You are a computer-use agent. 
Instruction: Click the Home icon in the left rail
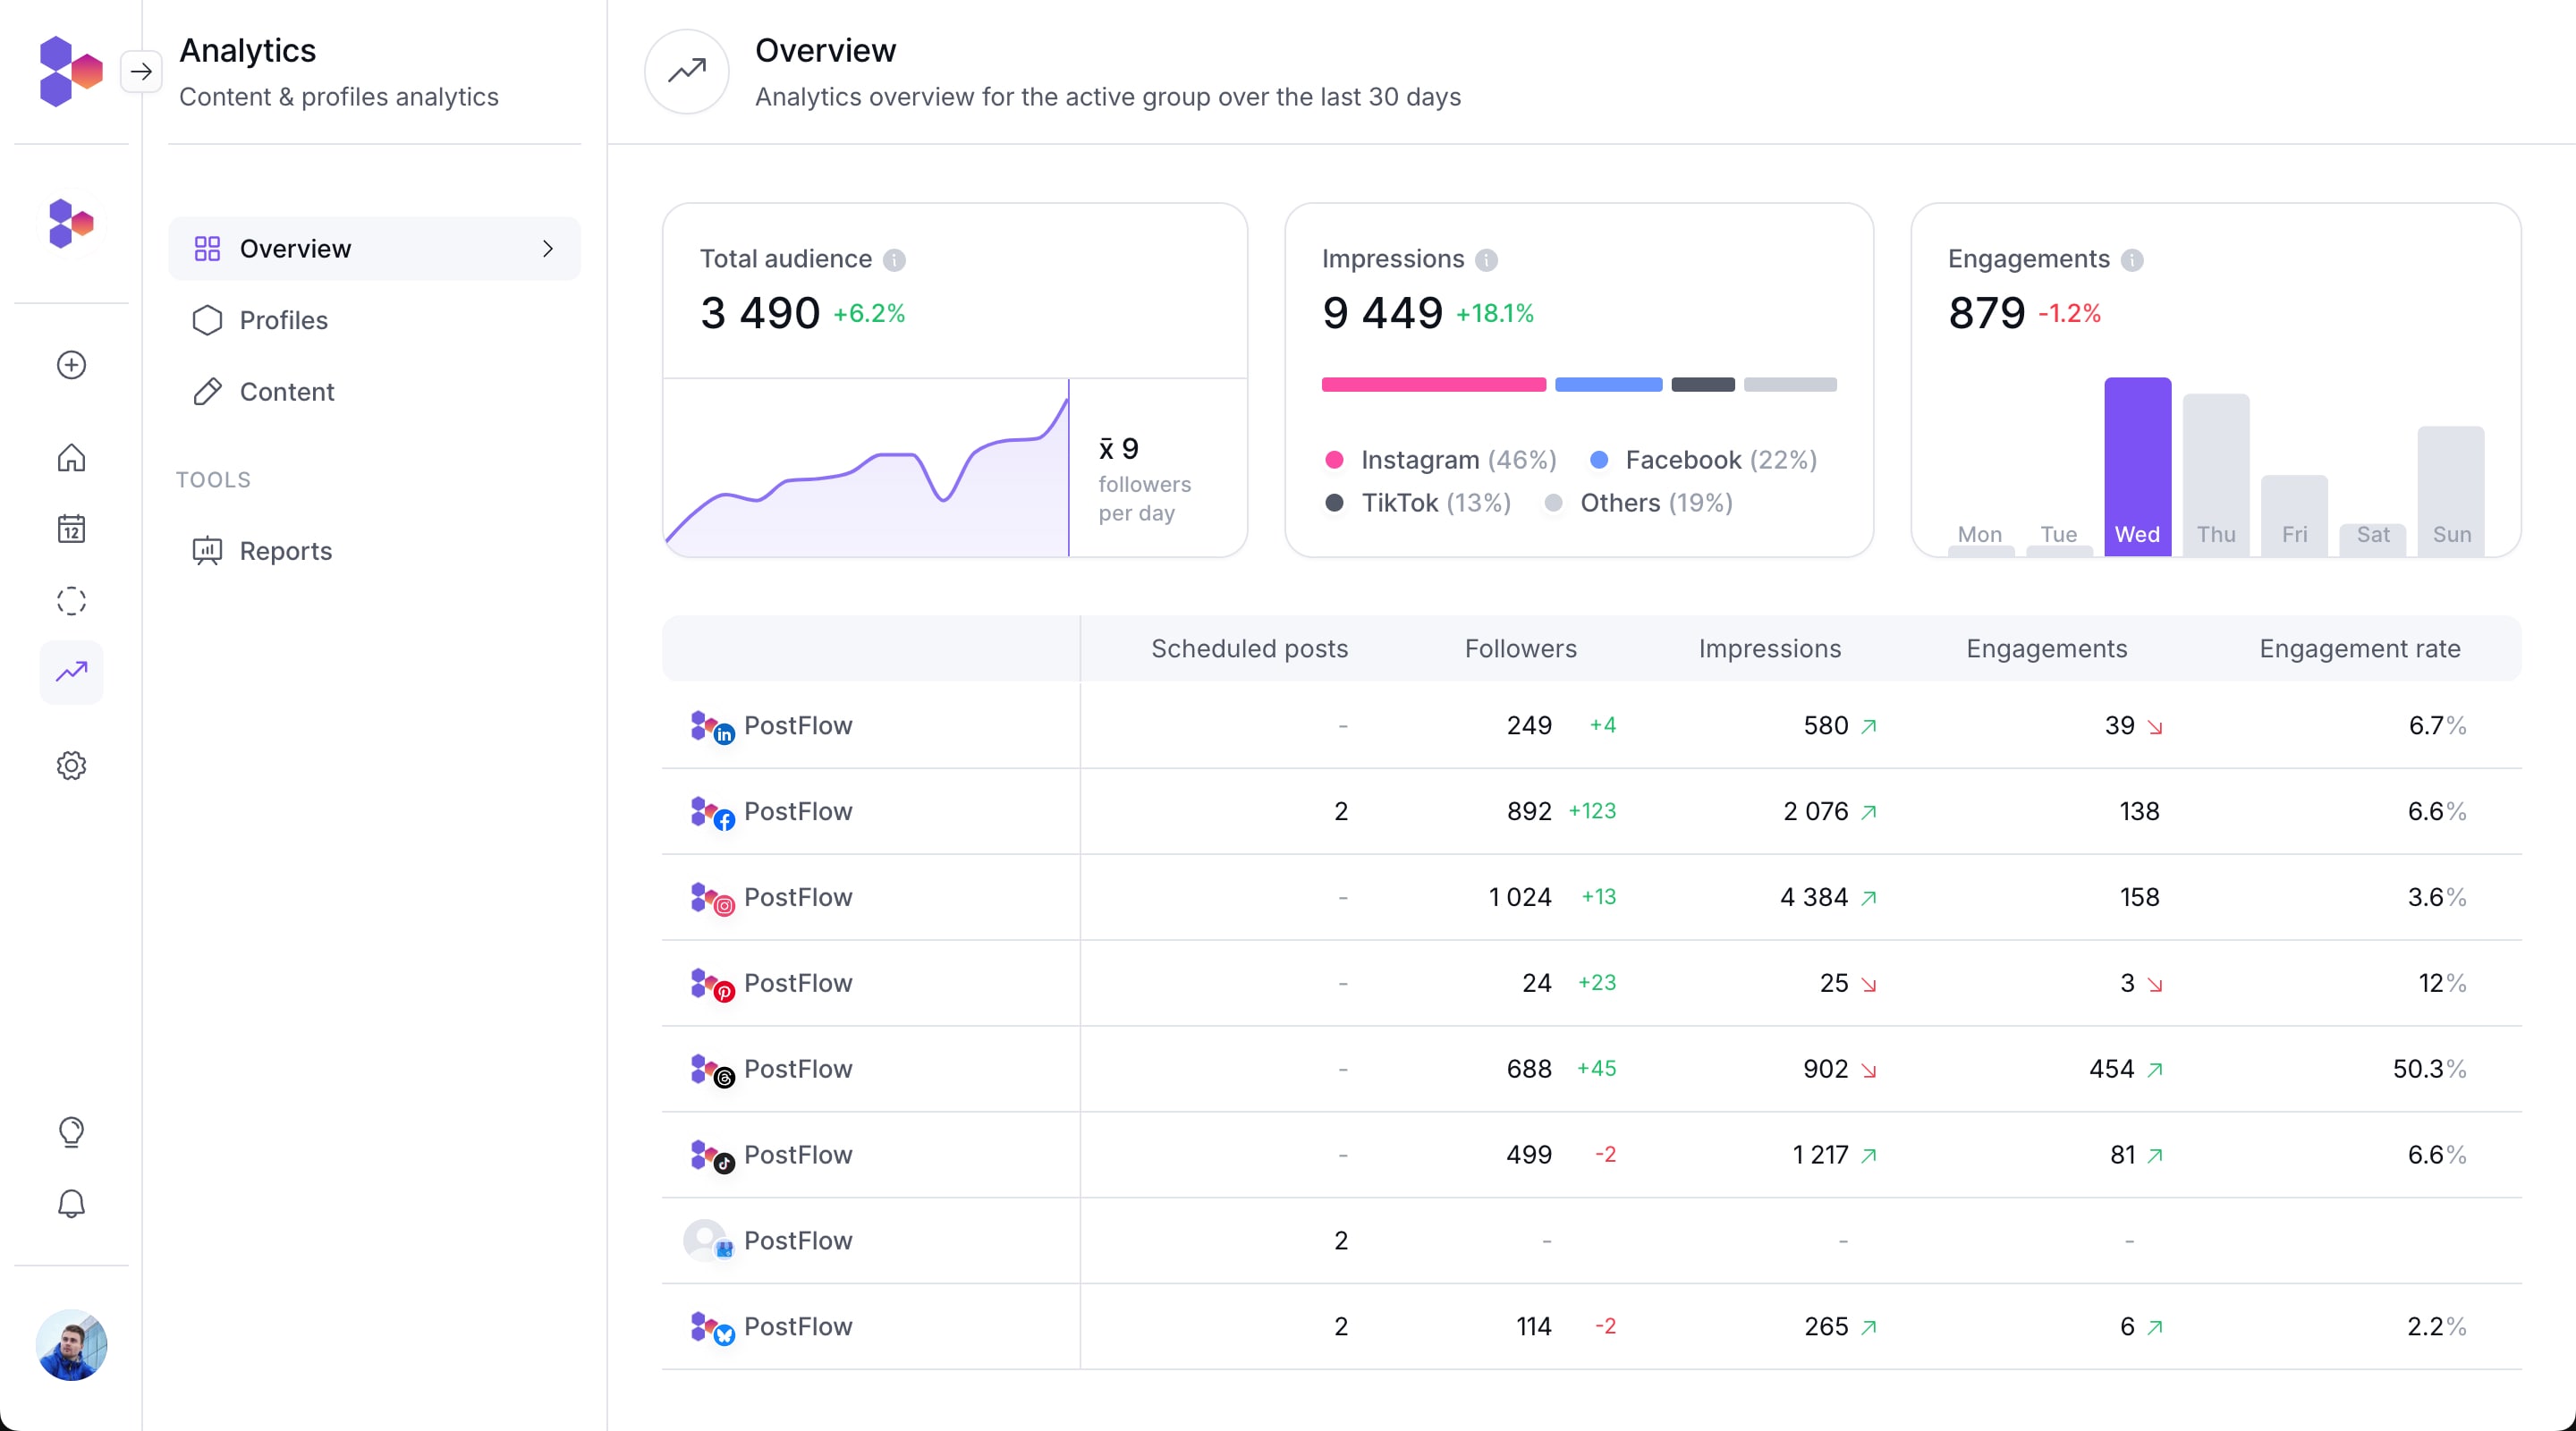pos(71,458)
